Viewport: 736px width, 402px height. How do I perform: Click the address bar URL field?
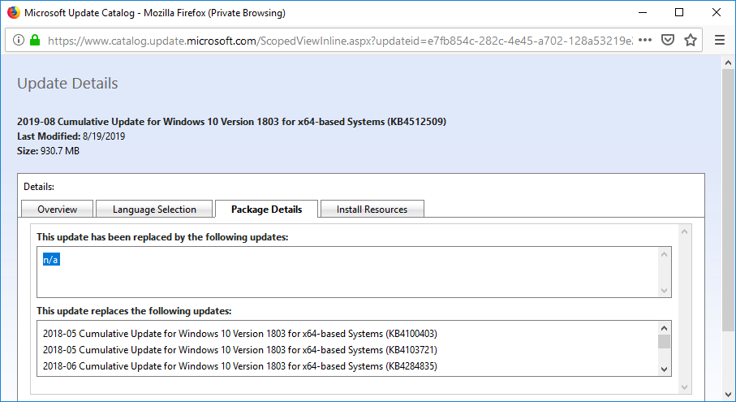pyautogui.click(x=341, y=40)
